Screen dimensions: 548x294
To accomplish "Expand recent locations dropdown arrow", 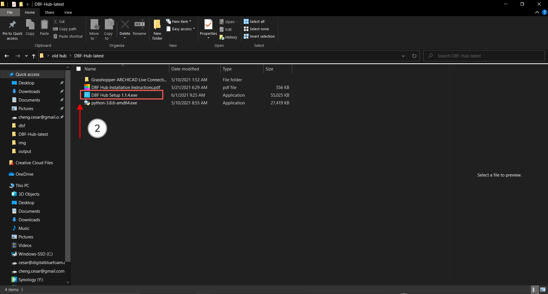I will click(x=26, y=56).
